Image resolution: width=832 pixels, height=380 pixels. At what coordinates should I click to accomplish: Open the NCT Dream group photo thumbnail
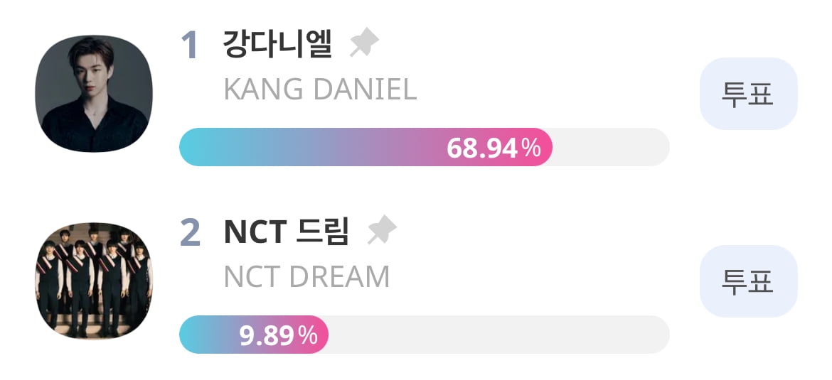click(94, 281)
